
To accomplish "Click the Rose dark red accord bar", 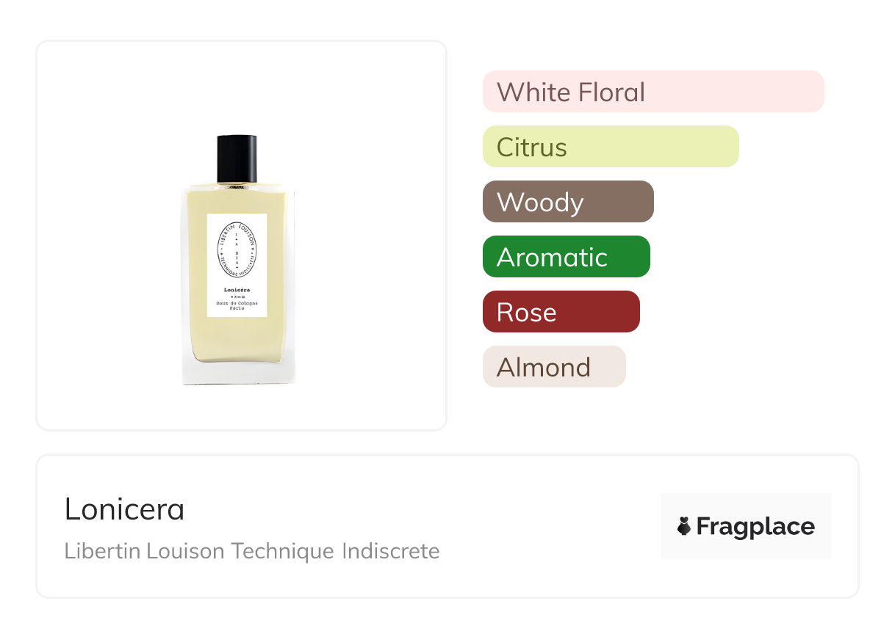I will [561, 312].
